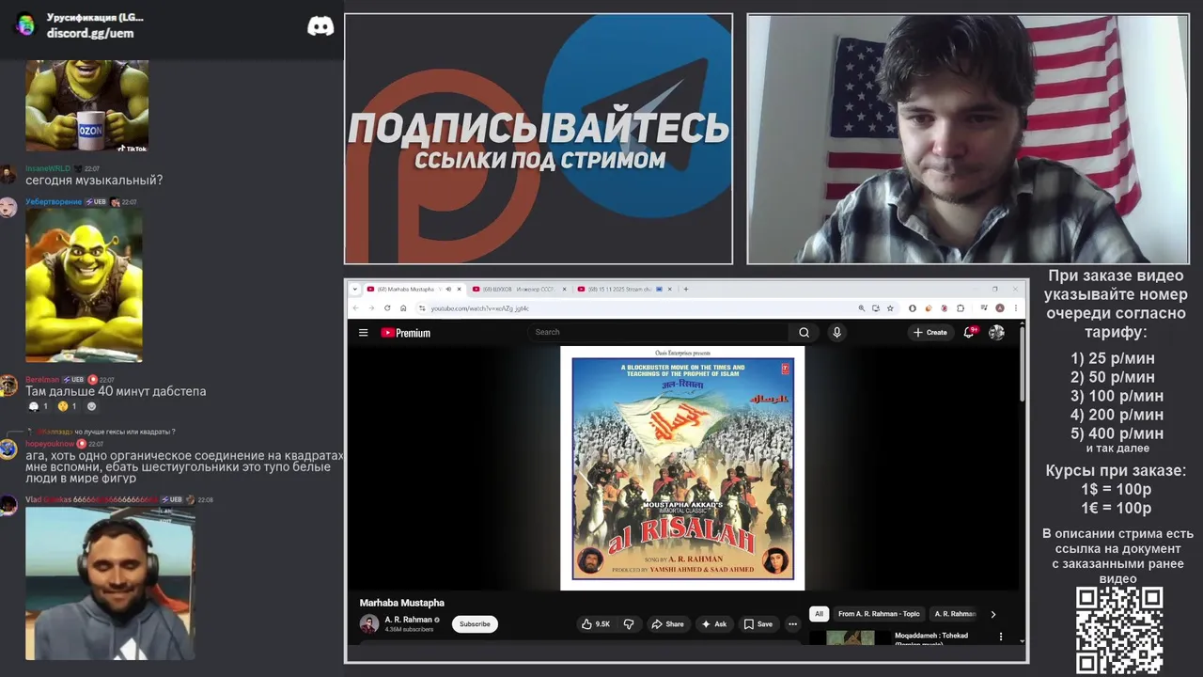This screenshot has height=677, width=1203.
Task: Open YouTube notifications bell
Action: tap(969, 332)
